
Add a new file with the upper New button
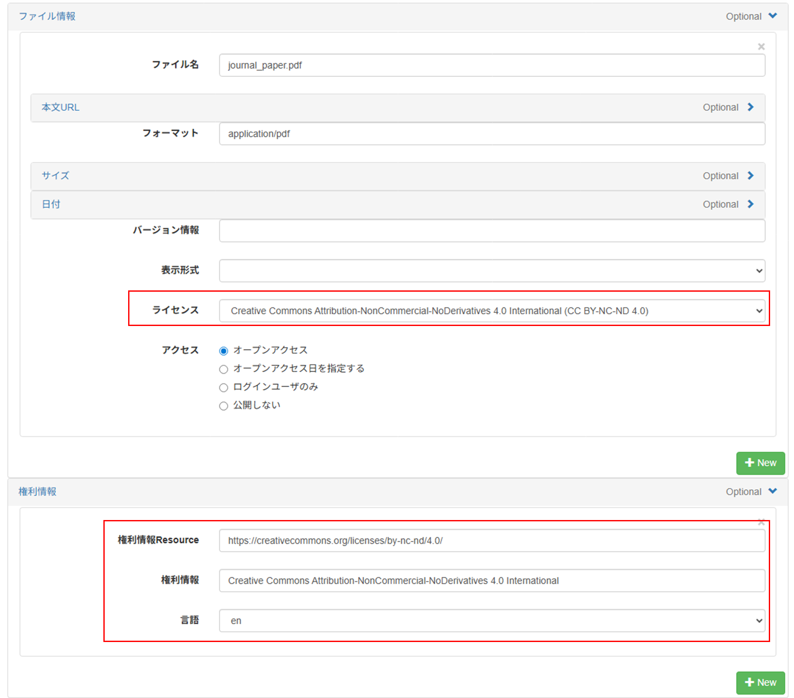[x=760, y=463]
